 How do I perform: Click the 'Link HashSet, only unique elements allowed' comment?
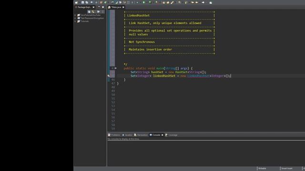click(165, 23)
